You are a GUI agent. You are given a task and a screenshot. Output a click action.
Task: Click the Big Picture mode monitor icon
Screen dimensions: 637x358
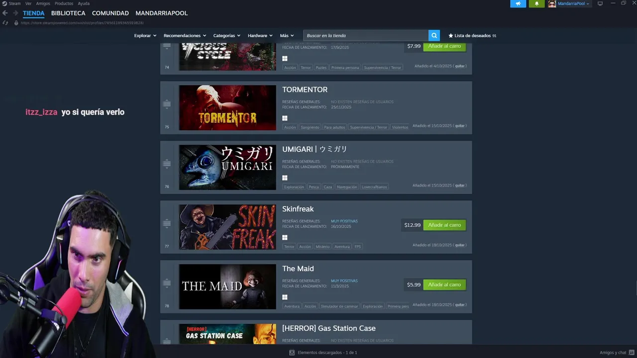coord(600,3)
